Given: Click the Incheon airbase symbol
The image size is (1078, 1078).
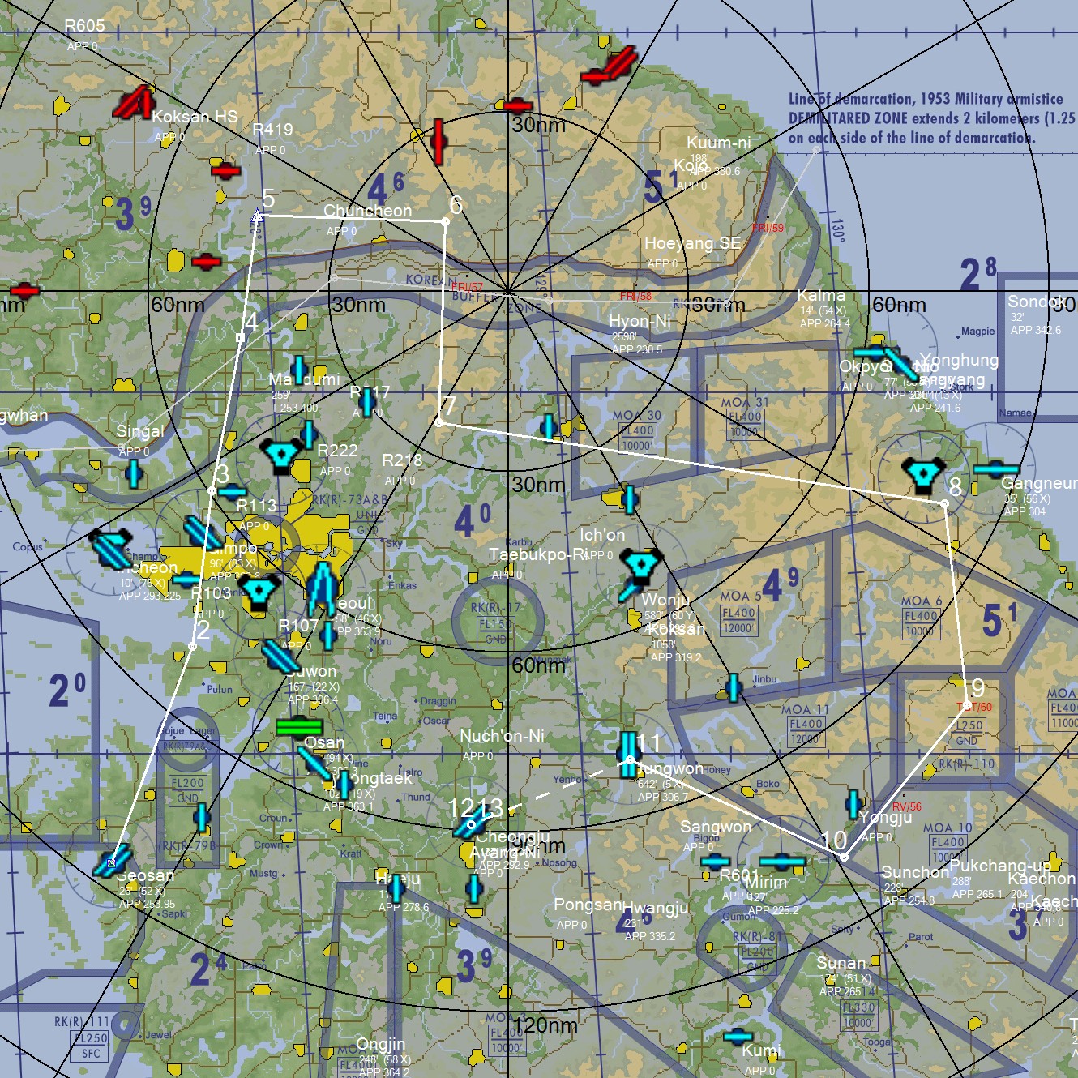Looking at the screenshot, I should click(x=112, y=550).
